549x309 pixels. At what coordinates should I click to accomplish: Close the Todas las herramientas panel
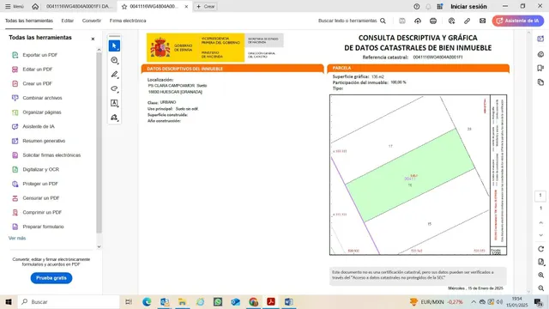(93, 39)
